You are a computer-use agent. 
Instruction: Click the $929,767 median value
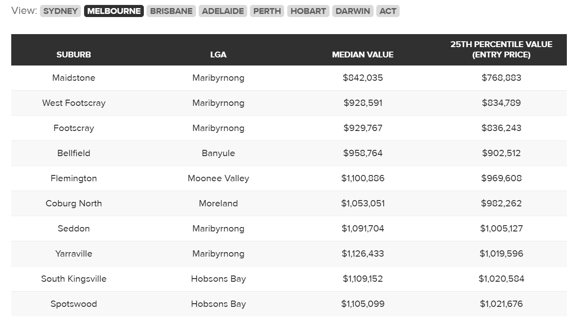pyautogui.click(x=363, y=128)
